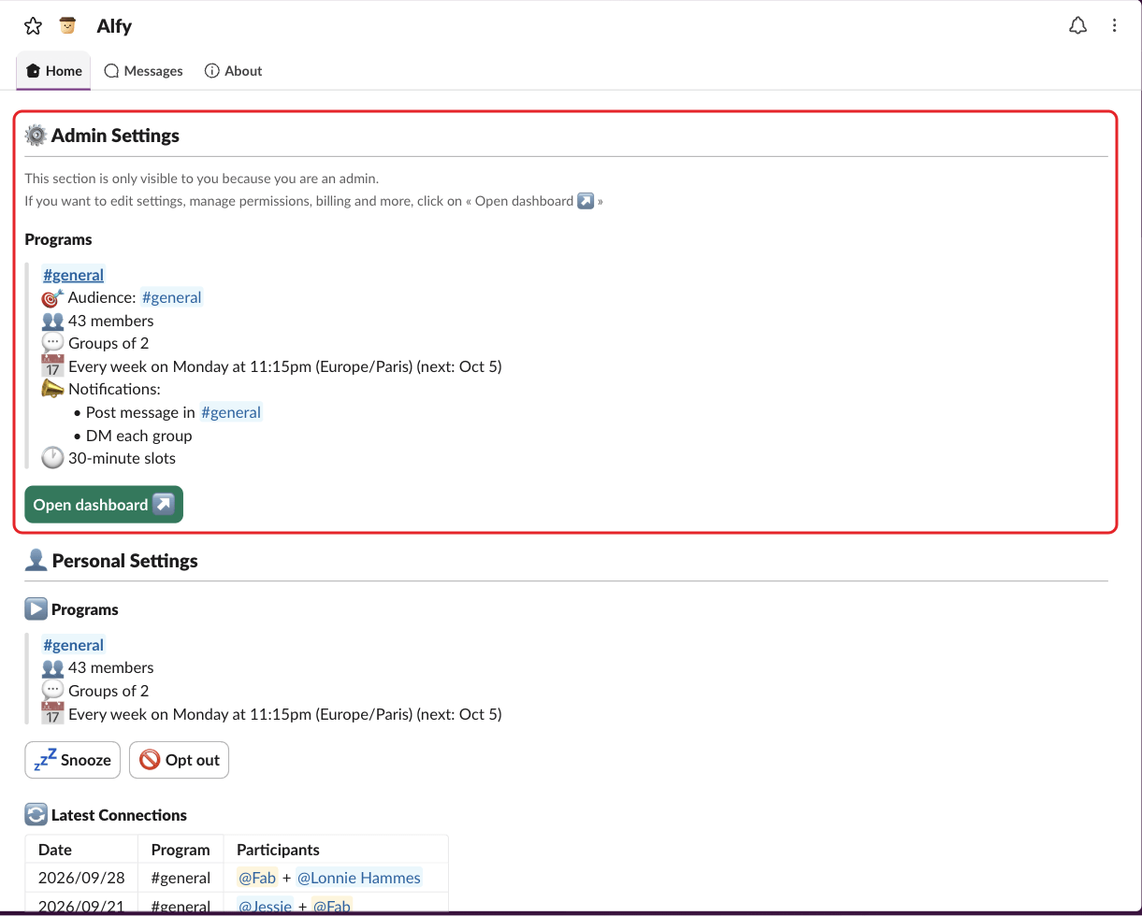
Task: Click the Alfy app avatar icon
Action: tap(67, 26)
